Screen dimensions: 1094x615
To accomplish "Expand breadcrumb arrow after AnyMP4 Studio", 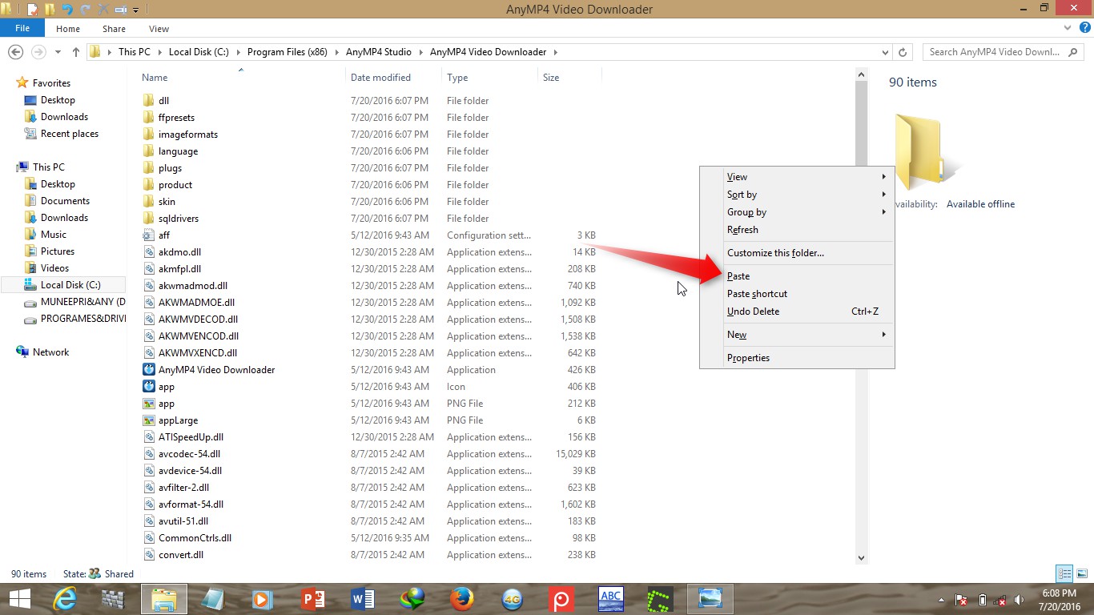I will tap(420, 52).
